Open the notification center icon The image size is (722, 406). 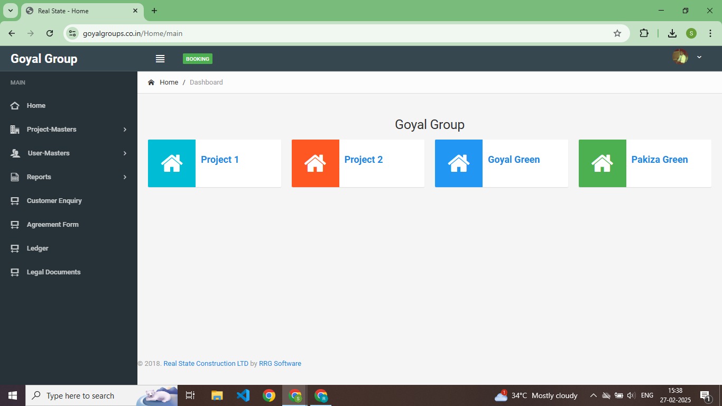point(706,396)
